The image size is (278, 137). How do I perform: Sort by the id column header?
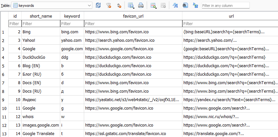(15, 16)
